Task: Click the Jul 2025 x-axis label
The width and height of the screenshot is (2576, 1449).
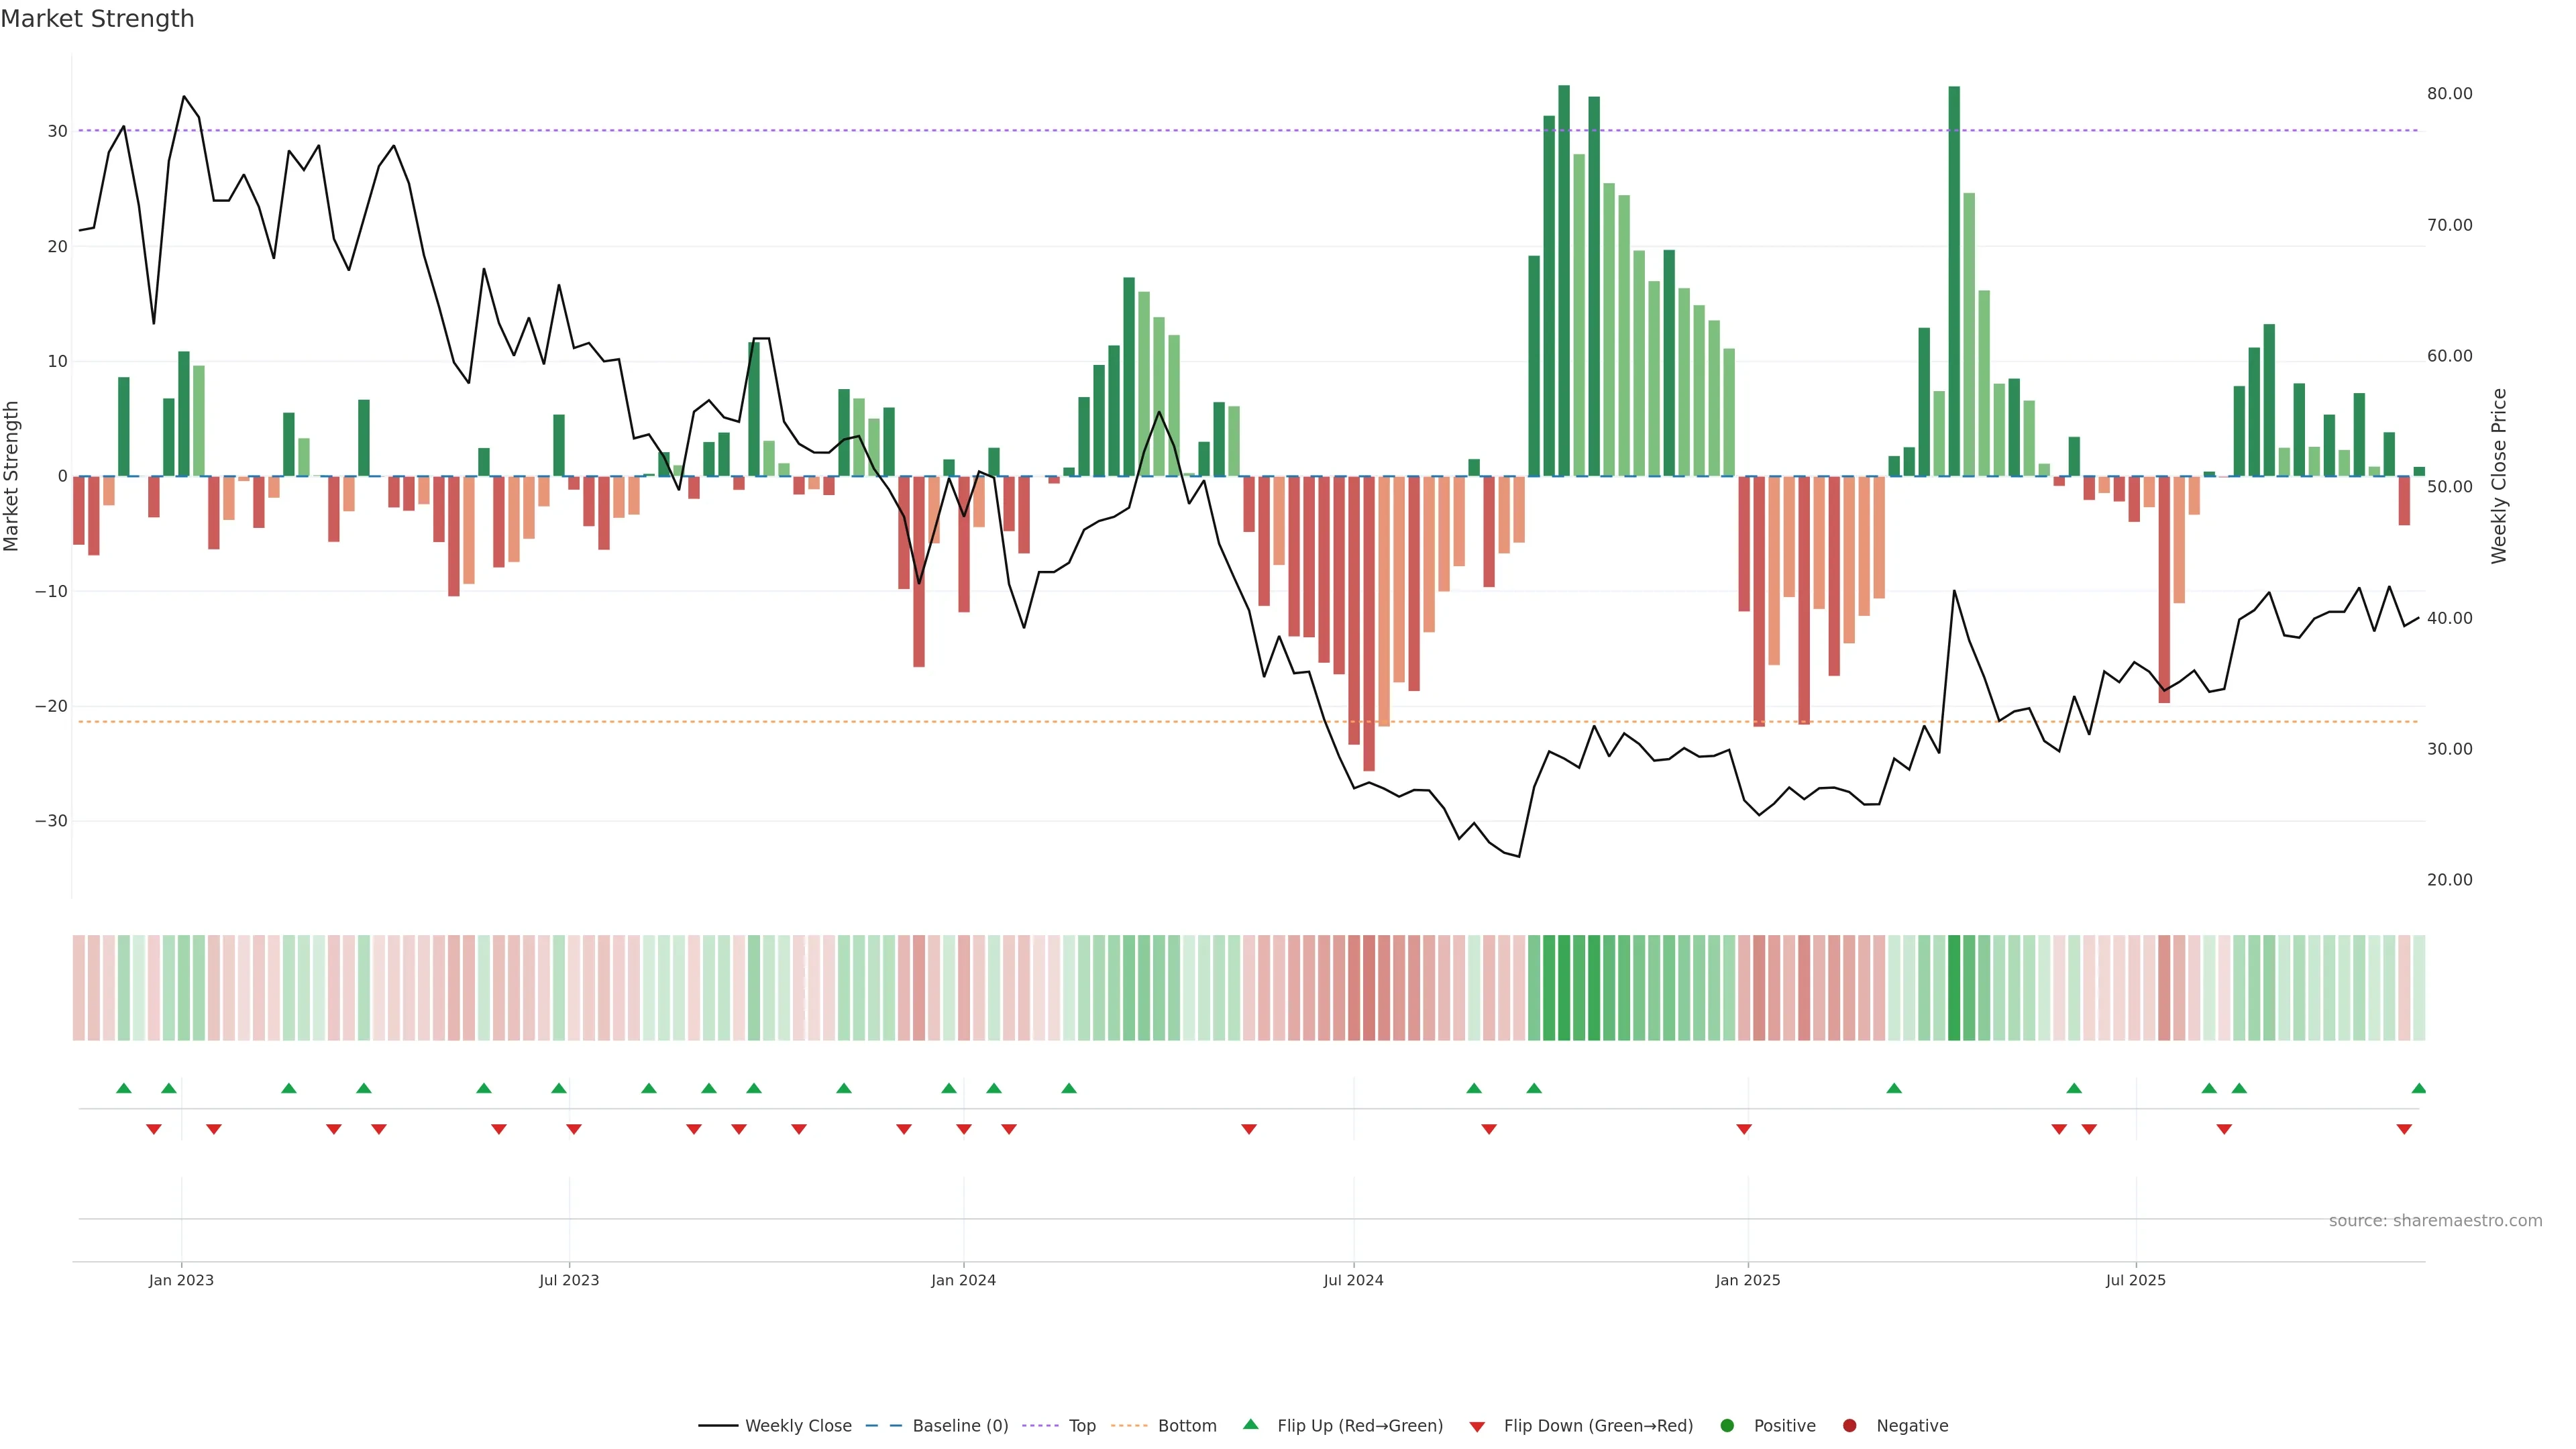Action: [2135, 1280]
